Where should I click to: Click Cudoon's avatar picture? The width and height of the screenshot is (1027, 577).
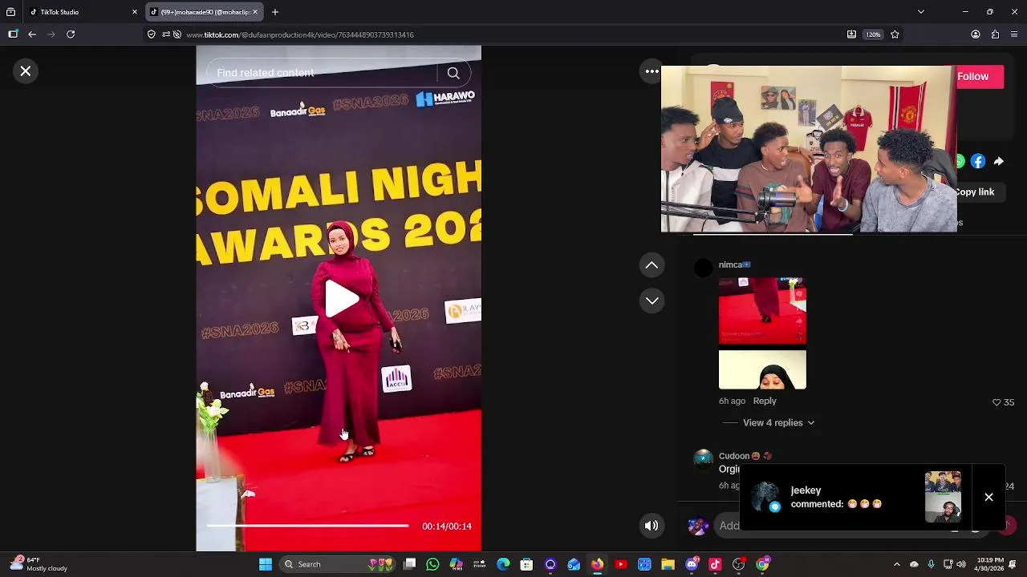pyautogui.click(x=703, y=458)
